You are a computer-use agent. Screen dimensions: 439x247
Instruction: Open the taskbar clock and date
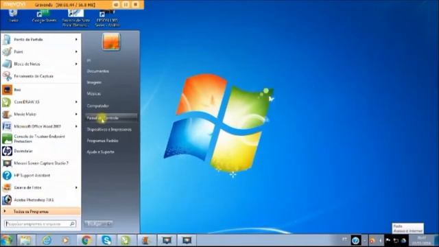point(421,240)
